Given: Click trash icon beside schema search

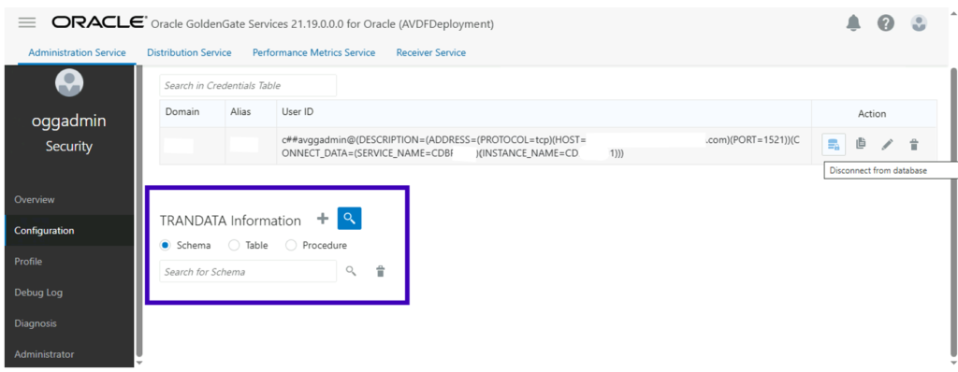Looking at the screenshot, I should [x=380, y=271].
